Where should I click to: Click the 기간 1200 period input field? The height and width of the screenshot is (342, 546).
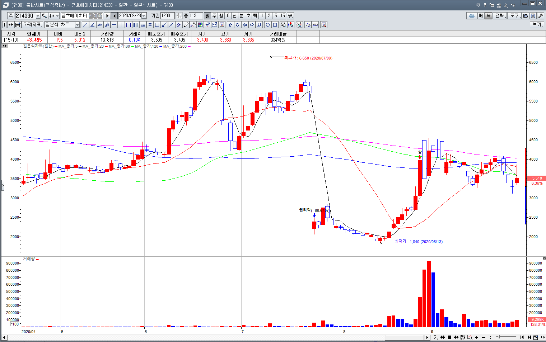click(167, 15)
